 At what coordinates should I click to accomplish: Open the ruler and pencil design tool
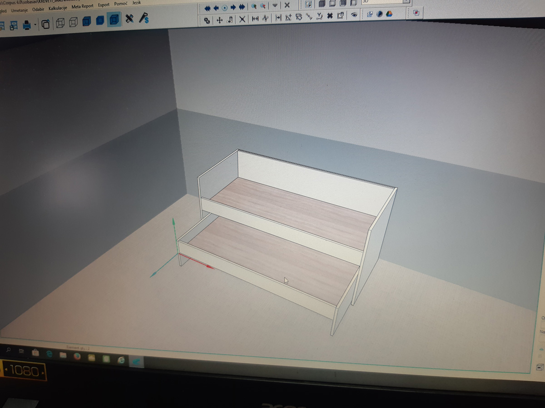pyautogui.click(x=129, y=19)
